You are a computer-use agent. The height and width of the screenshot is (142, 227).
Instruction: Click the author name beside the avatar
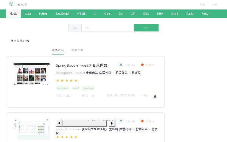(x=145, y=95)
